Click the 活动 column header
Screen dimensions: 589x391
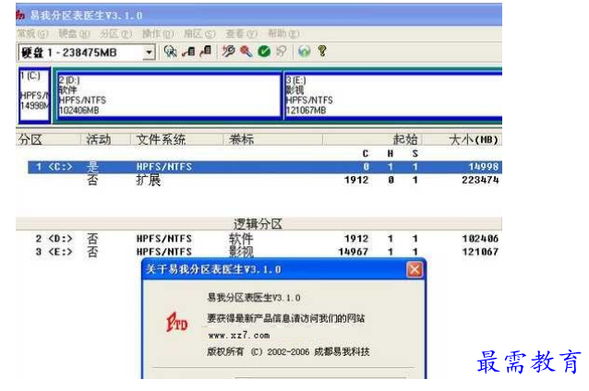[x=105, y=139]
